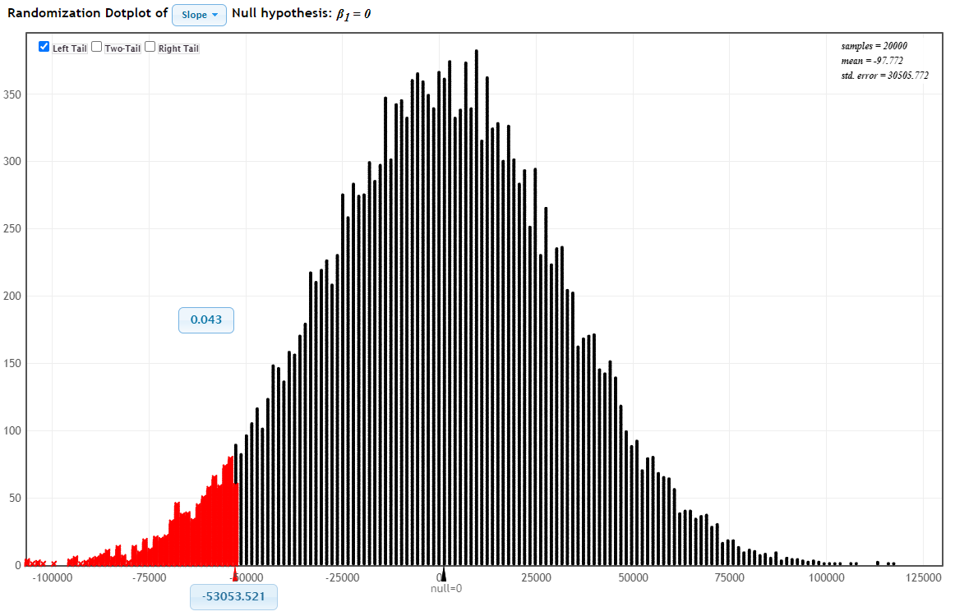
Task: Click the "null=0" axis label
Action: 446,588
